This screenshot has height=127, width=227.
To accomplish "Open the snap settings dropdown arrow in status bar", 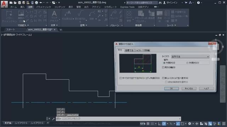I will click(x=156, y=123).
